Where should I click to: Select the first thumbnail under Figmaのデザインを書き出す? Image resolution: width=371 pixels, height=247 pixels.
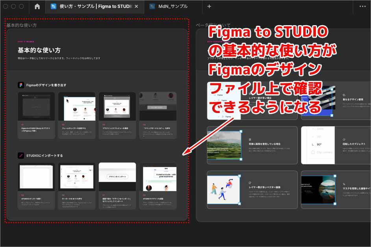point(37,106)
